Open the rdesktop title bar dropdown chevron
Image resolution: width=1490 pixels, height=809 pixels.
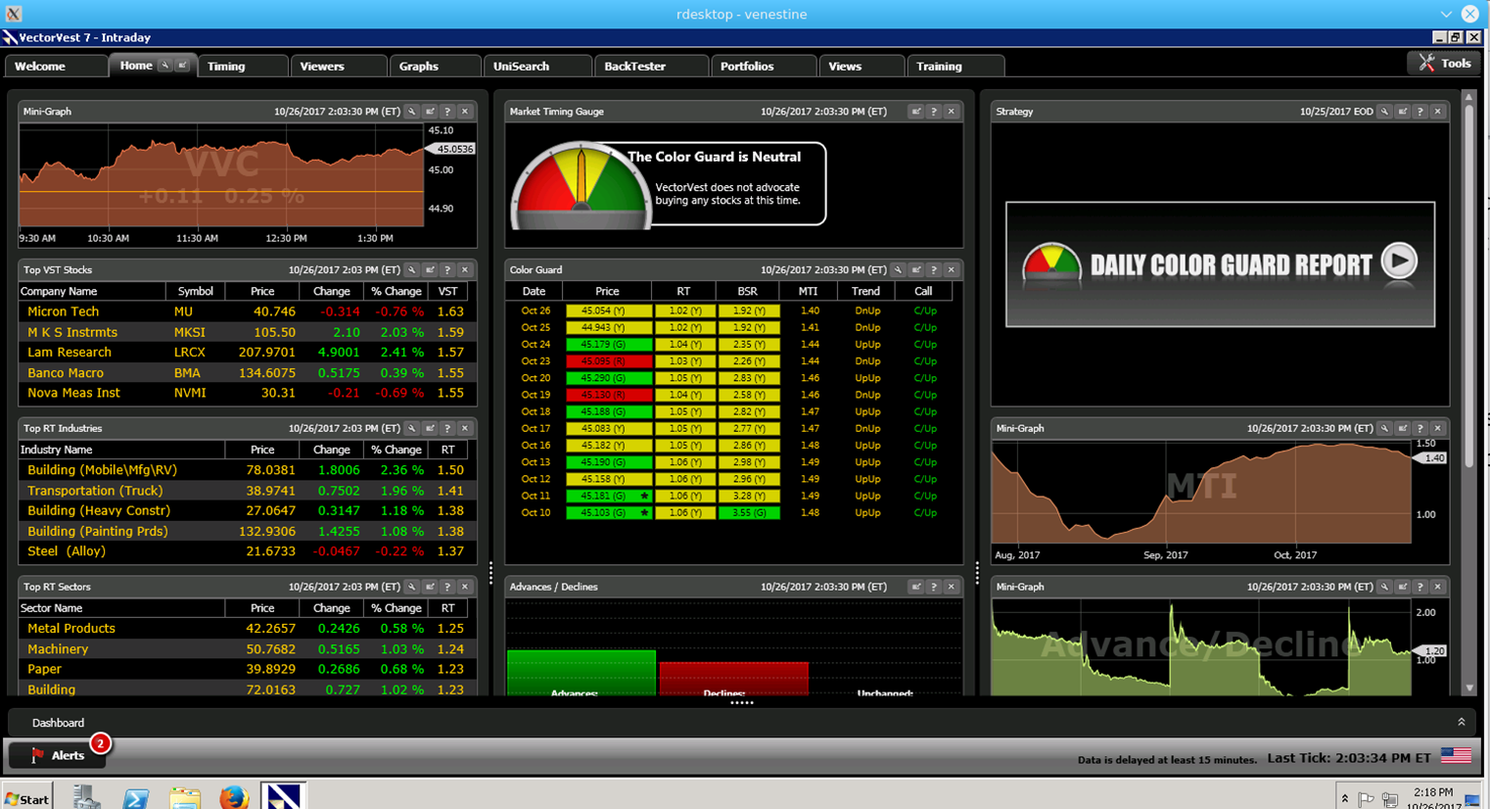click(1447, 14)
